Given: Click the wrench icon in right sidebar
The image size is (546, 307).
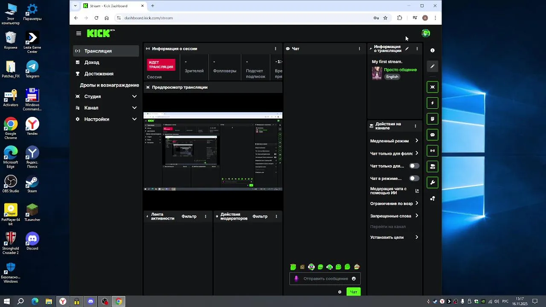Looking at the screenshot, I should (x=433, y=182).
